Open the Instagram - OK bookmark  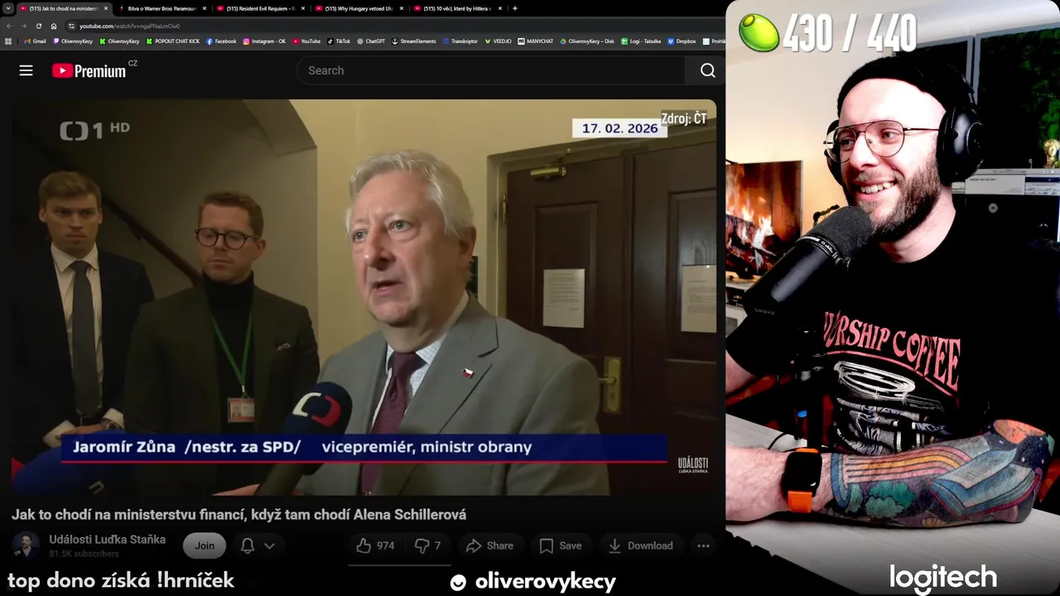tap(265, 41)
